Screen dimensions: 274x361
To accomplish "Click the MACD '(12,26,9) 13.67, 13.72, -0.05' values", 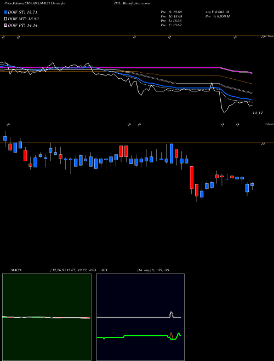I will tap(73, 270).
